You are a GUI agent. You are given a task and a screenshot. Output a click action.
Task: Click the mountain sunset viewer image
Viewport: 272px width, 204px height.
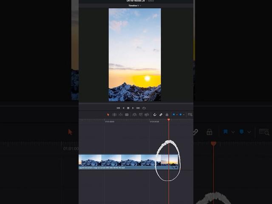tap(135, 55)
